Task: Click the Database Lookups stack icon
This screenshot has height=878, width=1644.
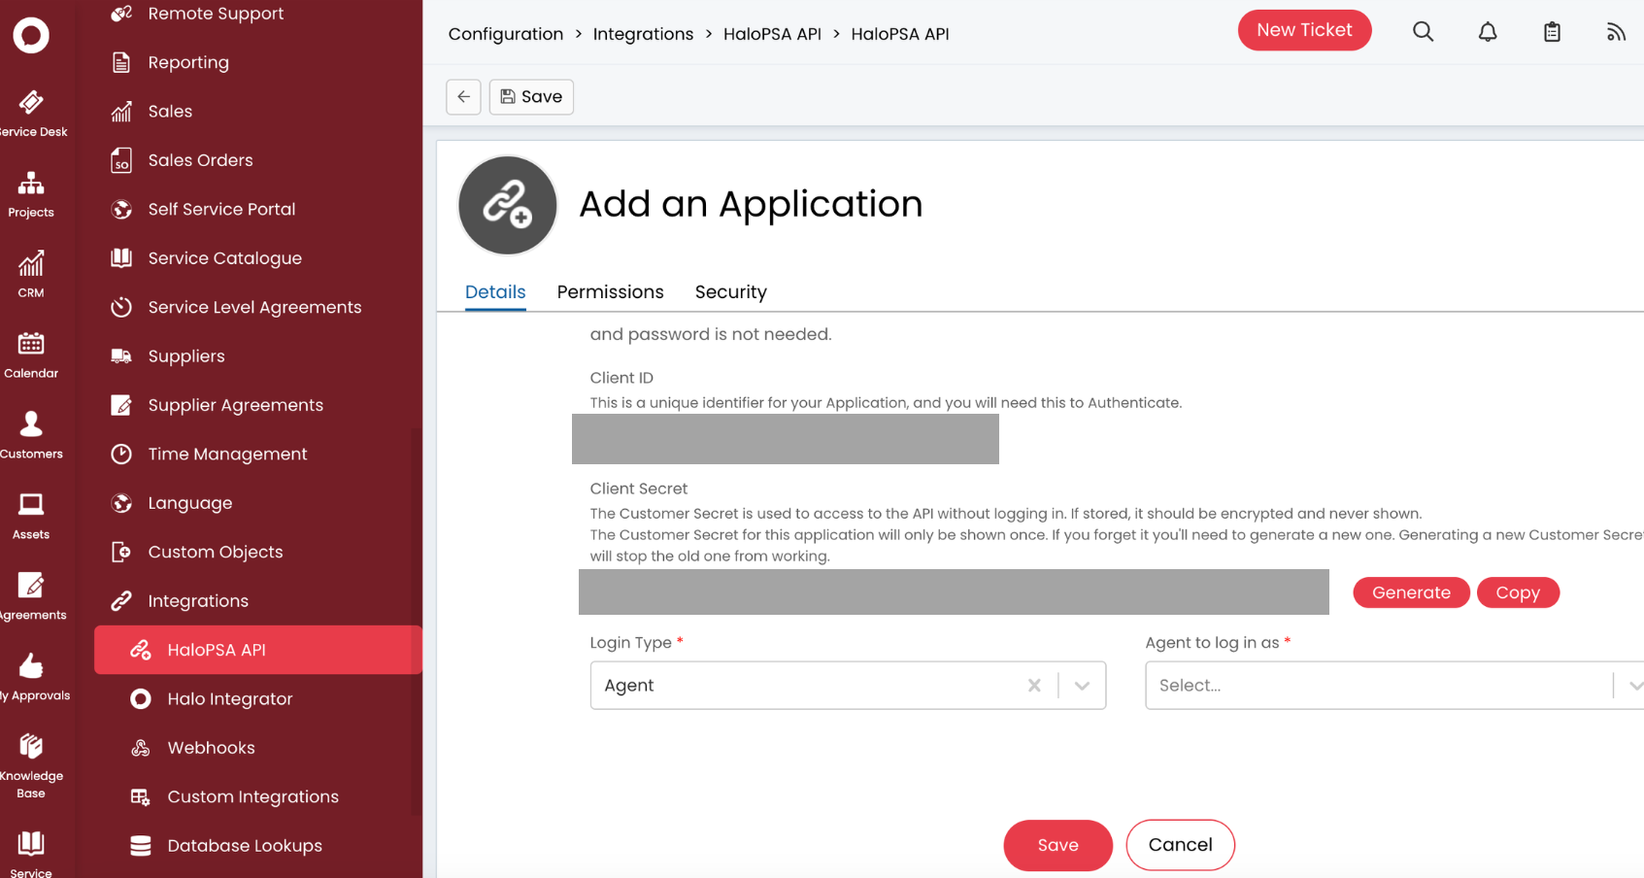Action: click(x=141, y=846)
